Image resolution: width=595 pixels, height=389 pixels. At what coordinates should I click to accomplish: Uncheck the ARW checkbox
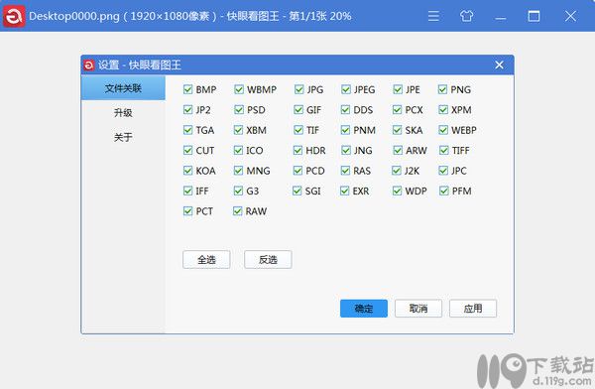point(398,150)
